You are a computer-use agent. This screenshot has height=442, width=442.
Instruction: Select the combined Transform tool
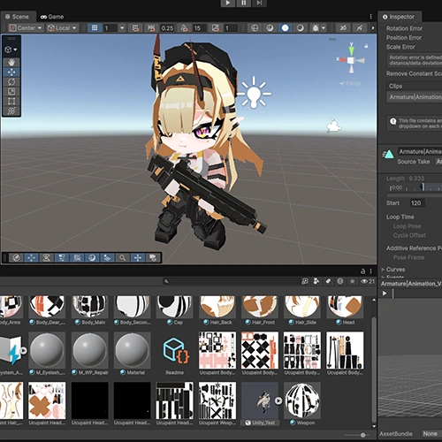tap(11, 111)
